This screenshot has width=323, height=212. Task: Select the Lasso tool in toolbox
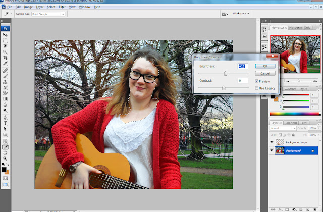pyautogui.click(x=5, y=46)
